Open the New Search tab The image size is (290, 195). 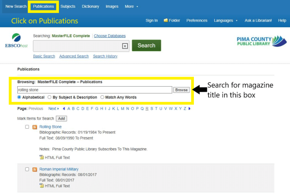coord(16,6)
